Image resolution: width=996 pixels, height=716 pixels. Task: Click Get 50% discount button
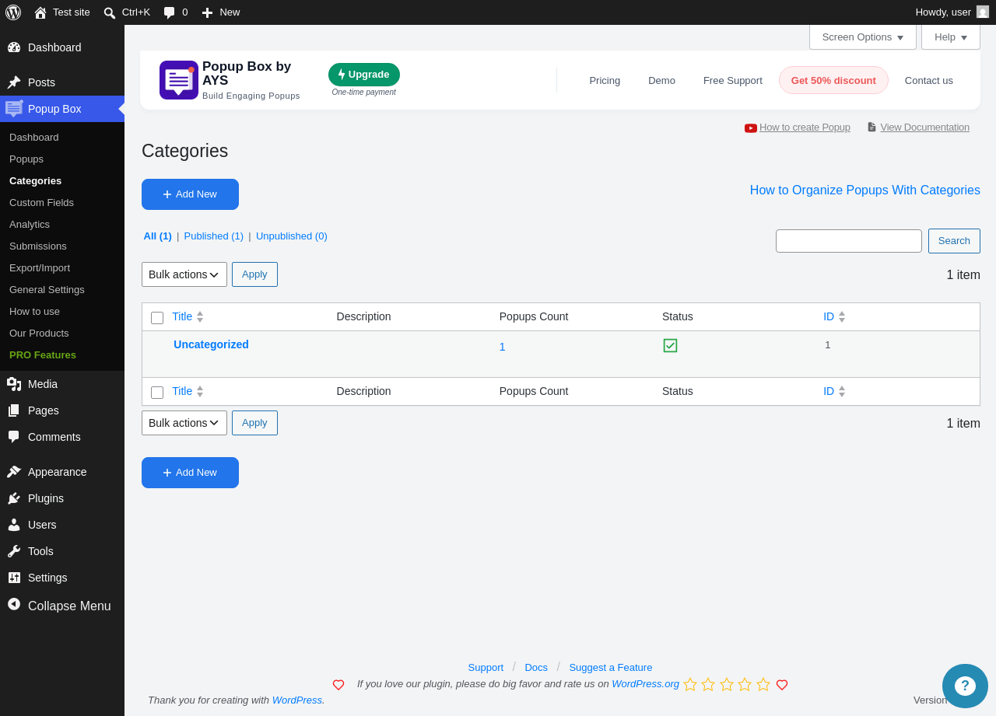(x=833, y=80)
